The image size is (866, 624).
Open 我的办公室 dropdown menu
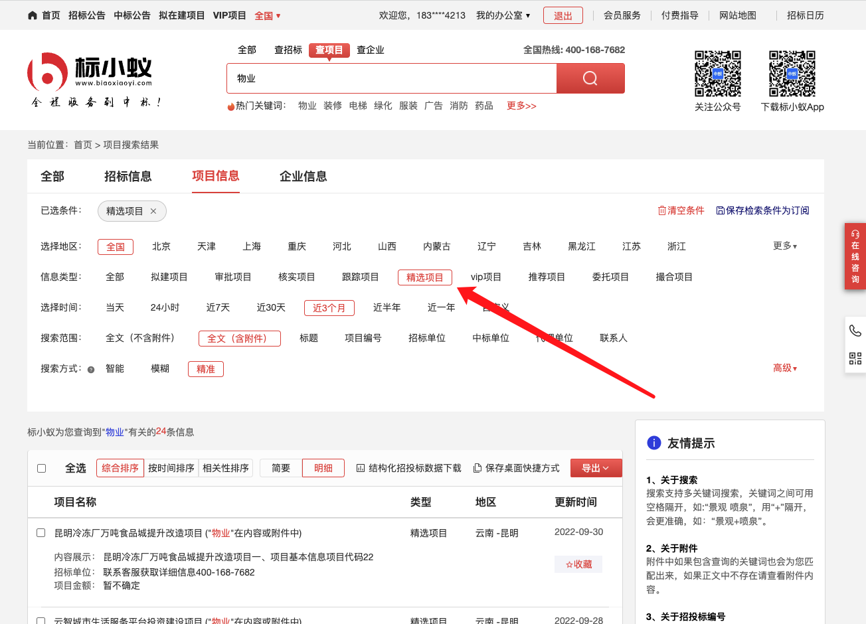pyautogui.click(x=503, y=15)
